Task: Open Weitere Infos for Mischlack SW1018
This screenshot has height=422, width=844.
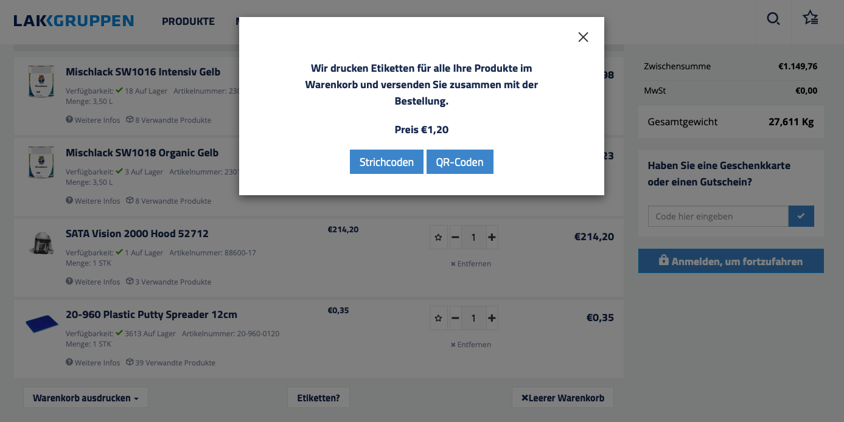Action: (x=93, y=201)
